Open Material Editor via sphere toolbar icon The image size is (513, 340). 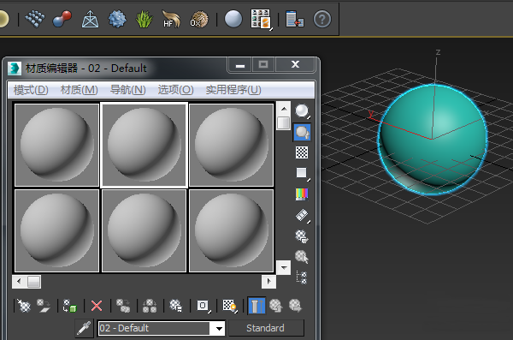[x=233, y=19]
